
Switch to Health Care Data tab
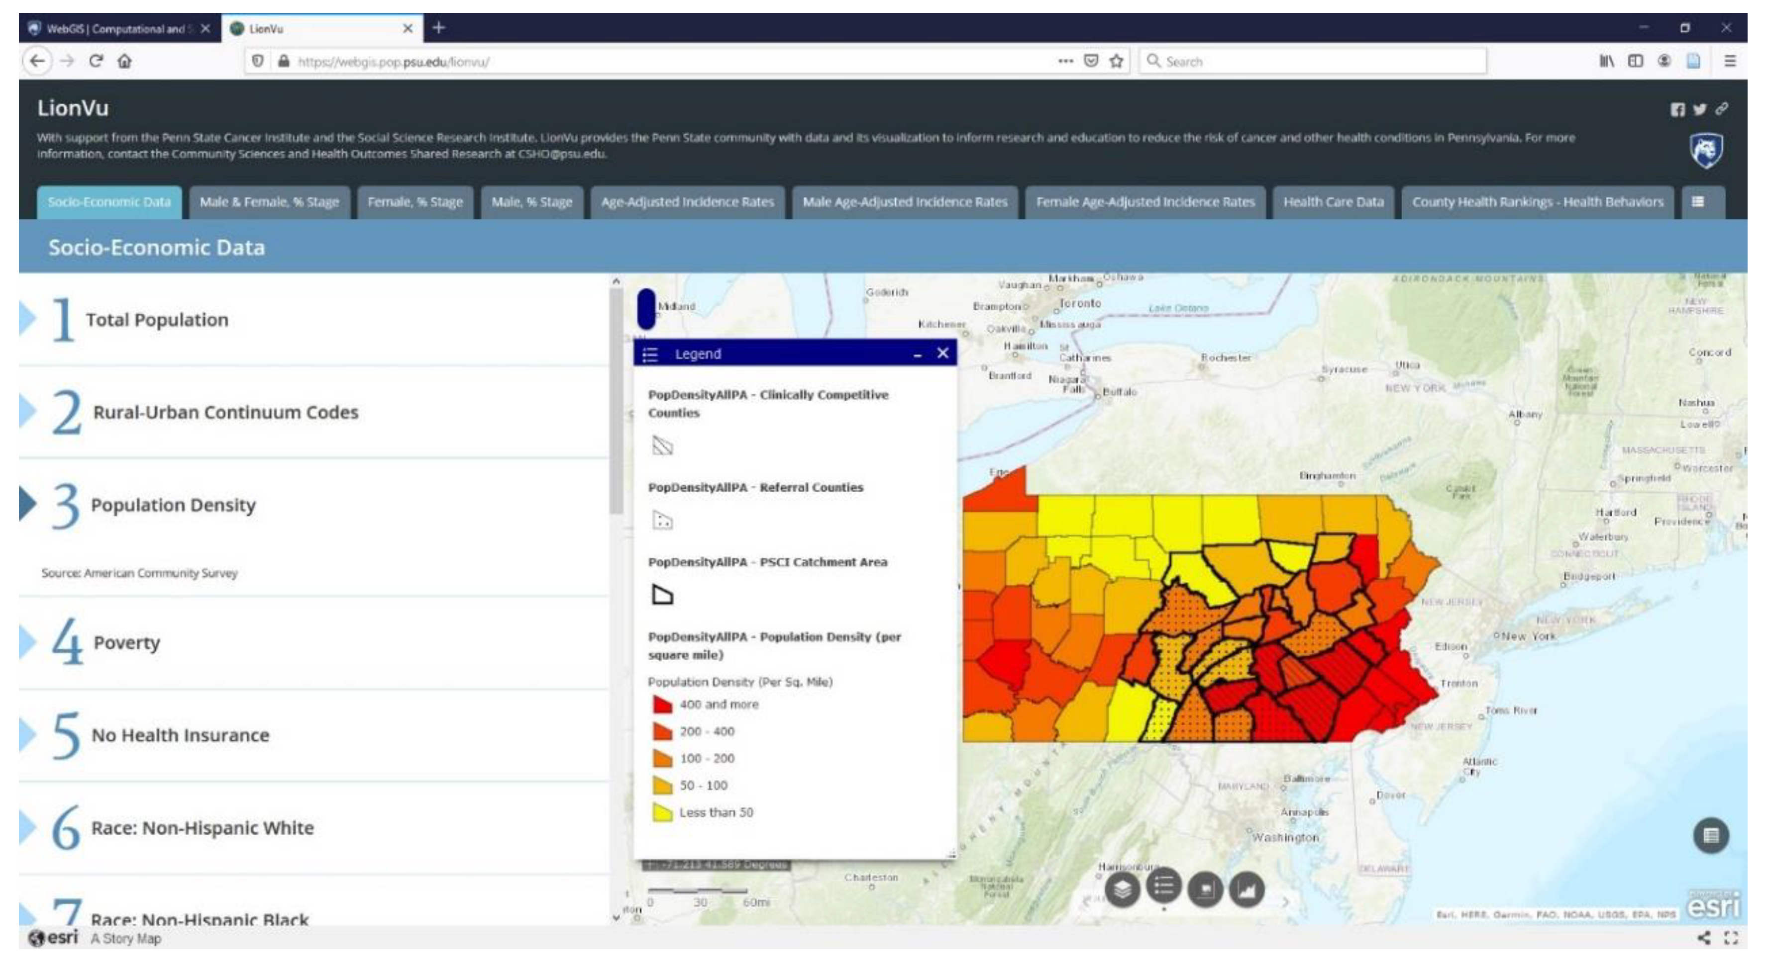tap(1333, 202)
